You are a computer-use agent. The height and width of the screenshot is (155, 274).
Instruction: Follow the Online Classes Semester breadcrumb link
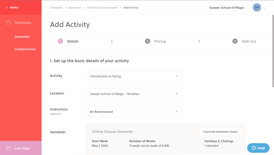pyautogui.click(x=102, y=8)
